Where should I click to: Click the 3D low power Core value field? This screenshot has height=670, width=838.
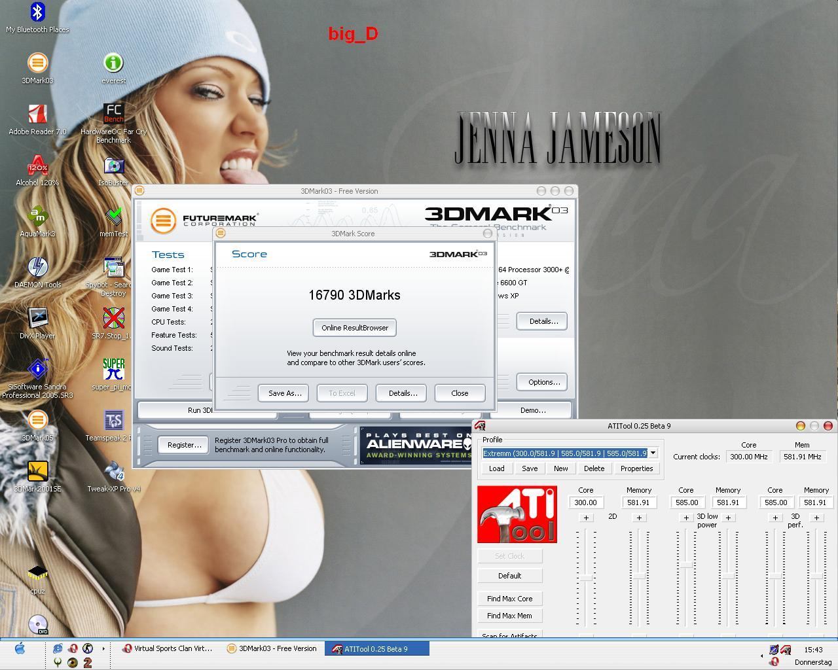686,502
